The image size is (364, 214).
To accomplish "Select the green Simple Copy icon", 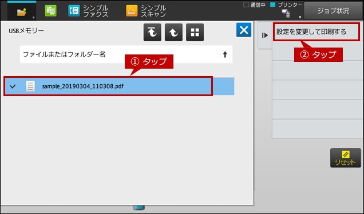I will click(x=50, y=11).
